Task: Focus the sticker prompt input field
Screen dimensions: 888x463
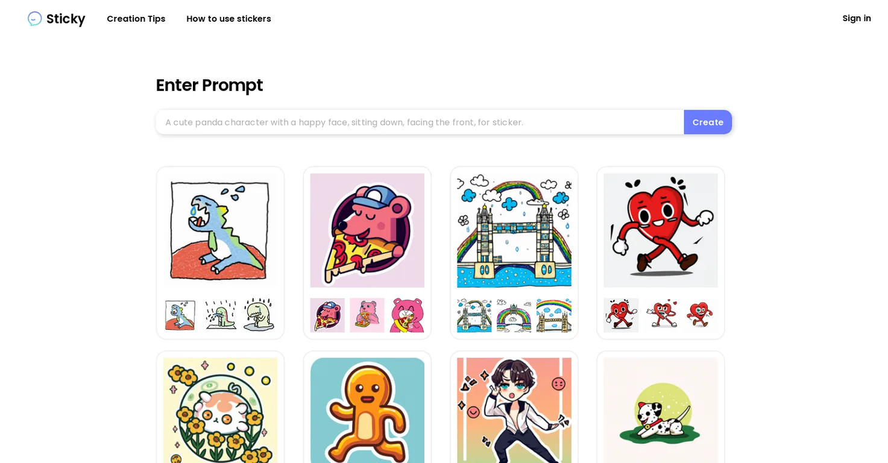Action: click(x=420, y=122)
